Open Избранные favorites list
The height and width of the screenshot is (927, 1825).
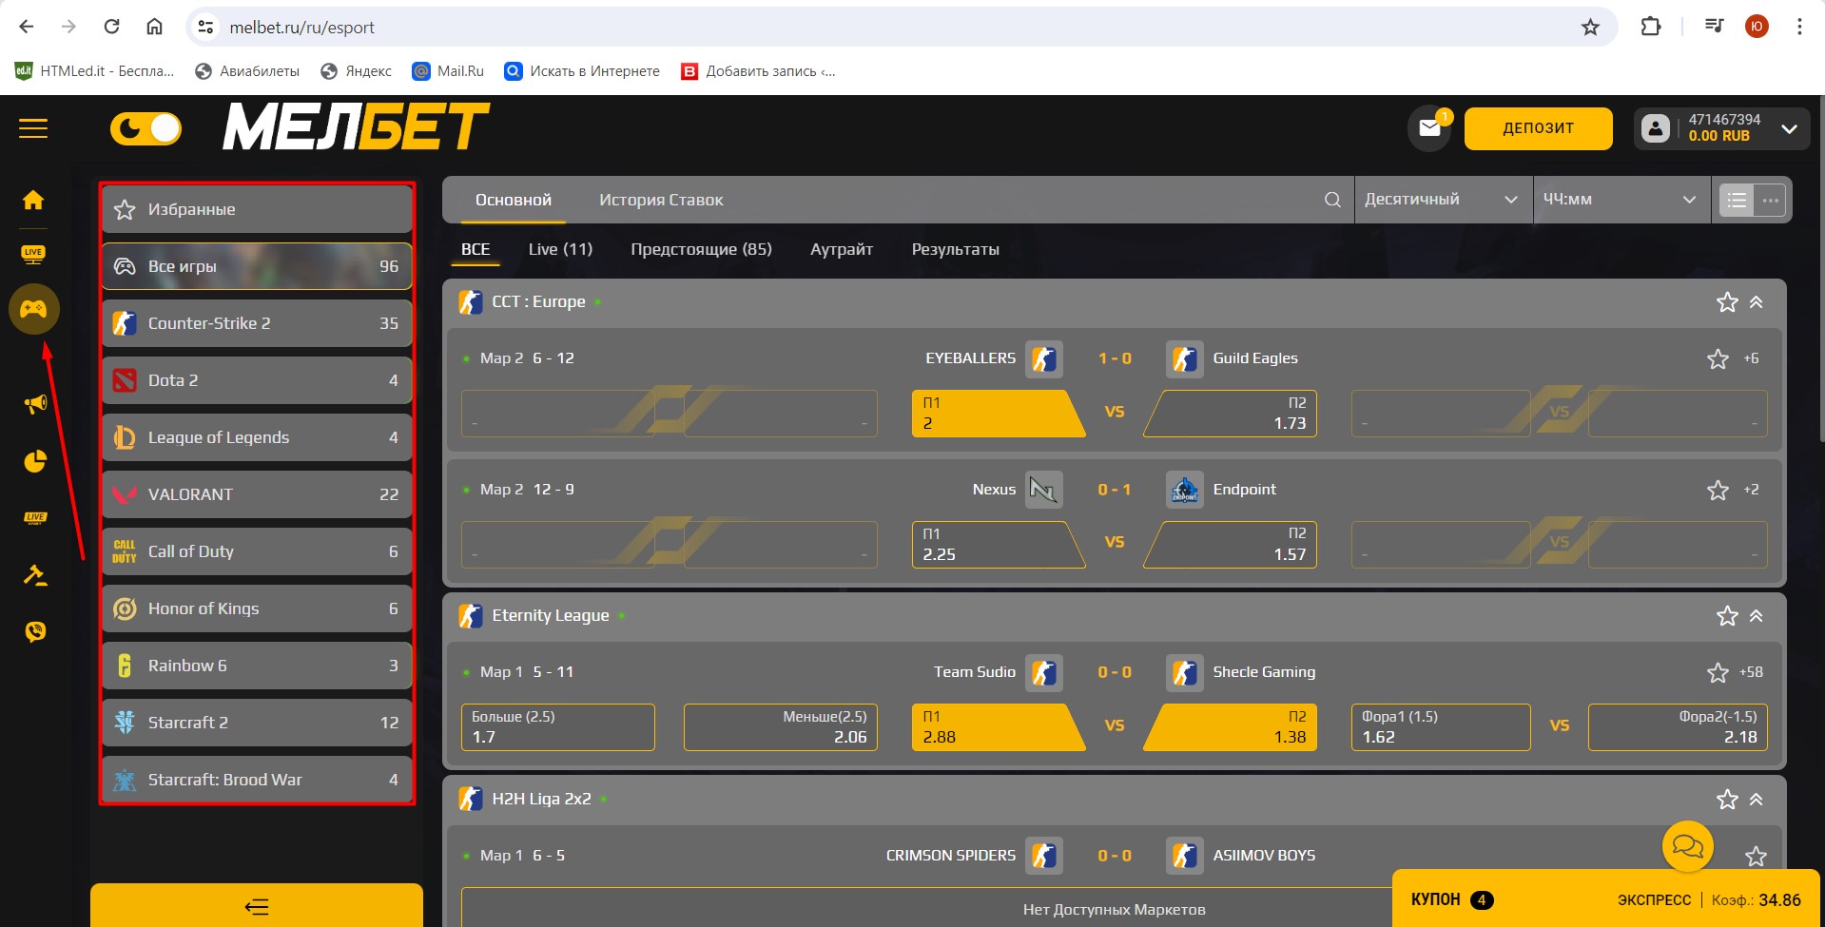pos(257,209)
